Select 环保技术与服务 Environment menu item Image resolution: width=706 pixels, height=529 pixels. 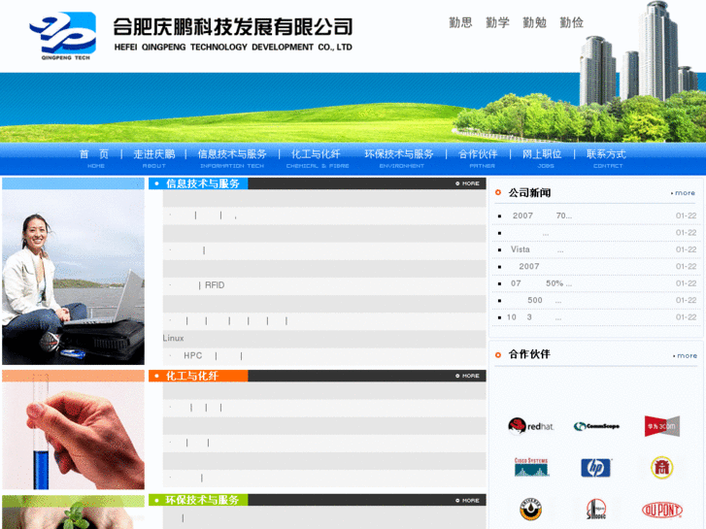pyautogui.click(x=399, y=158)
